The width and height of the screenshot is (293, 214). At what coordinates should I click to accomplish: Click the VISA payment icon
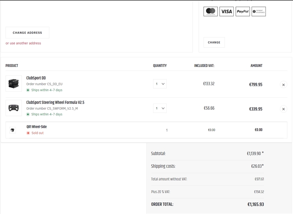pos(227,11)
